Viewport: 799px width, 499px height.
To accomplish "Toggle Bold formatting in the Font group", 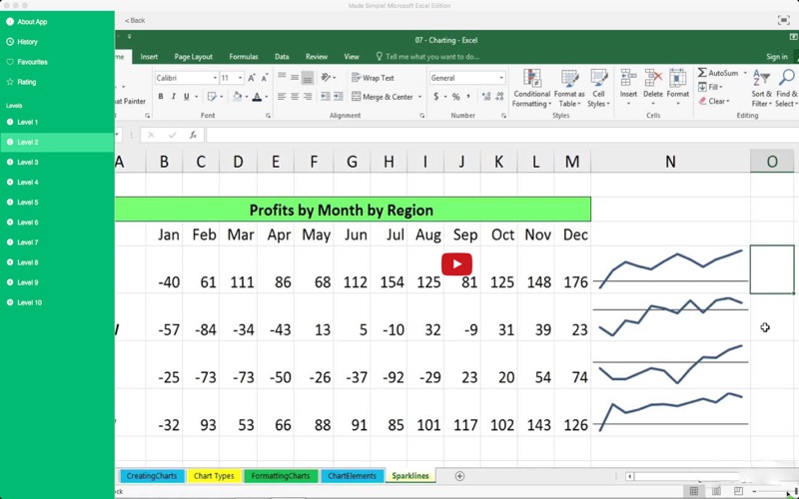I will 161,96.
